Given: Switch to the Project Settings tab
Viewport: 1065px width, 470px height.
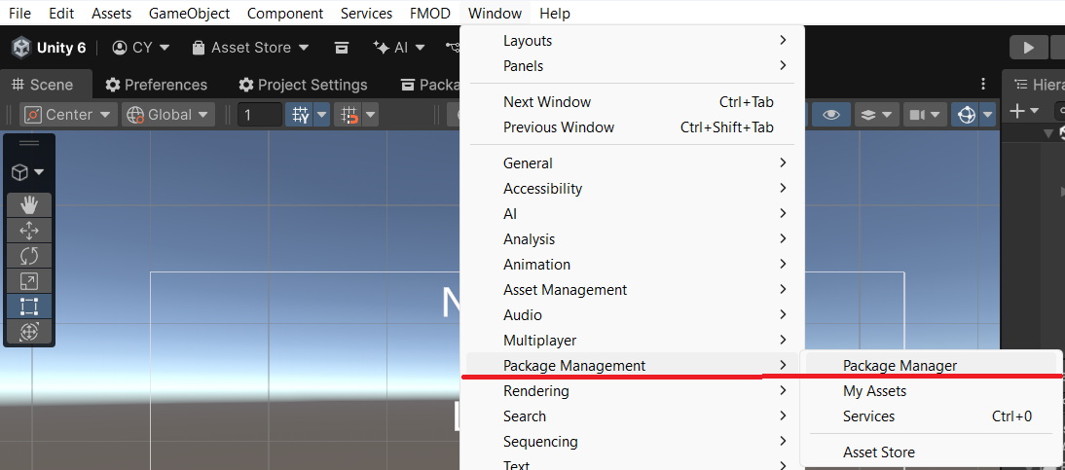Looking at the screenshot, I should [x=303, y=85].
